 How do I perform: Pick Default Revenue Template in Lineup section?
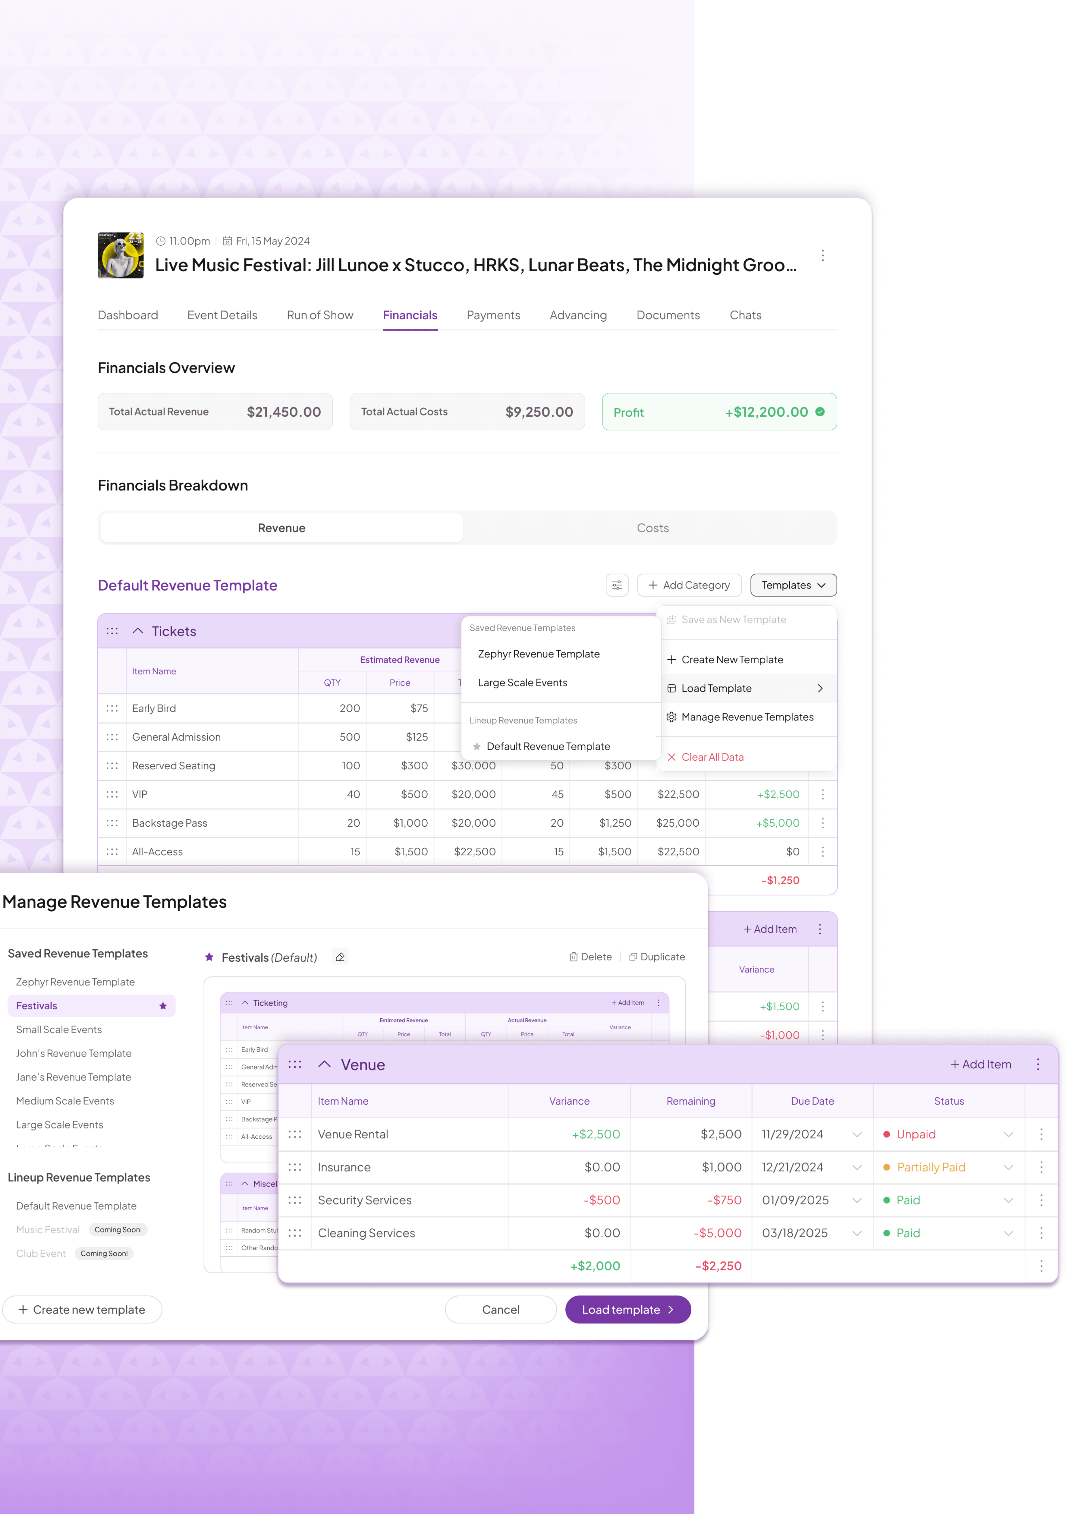coord(548,746)
